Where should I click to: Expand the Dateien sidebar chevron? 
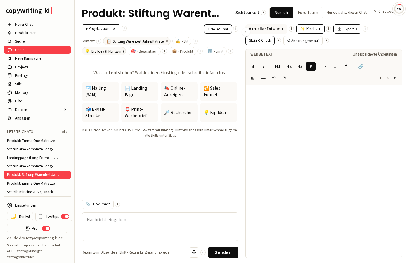tap(65, 110)
